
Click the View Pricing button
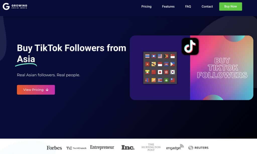click(36, 90)
